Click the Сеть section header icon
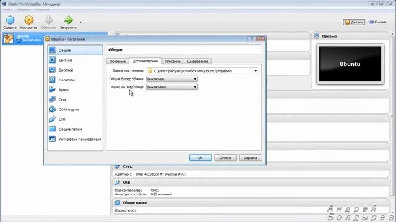The image size is (396, 222). [x=117, y=166]
